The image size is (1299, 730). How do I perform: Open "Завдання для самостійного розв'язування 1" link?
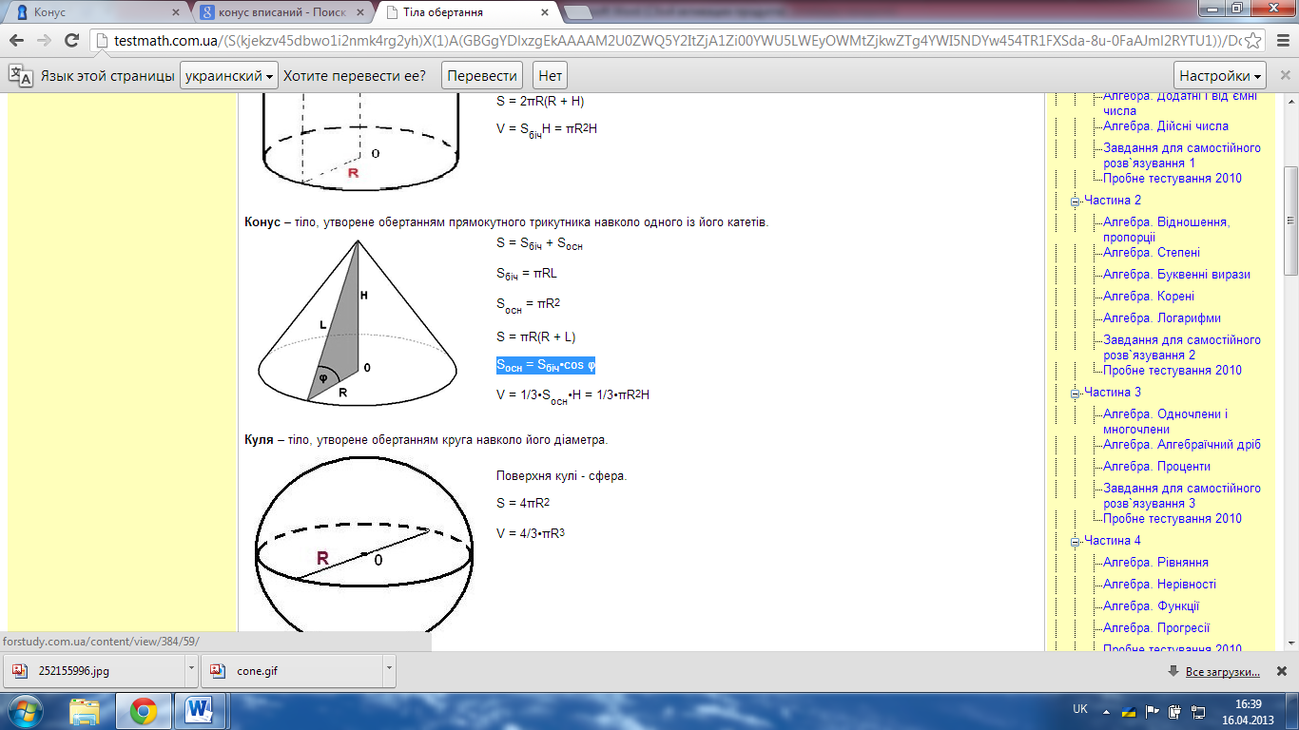click(x=1182, y=156)
